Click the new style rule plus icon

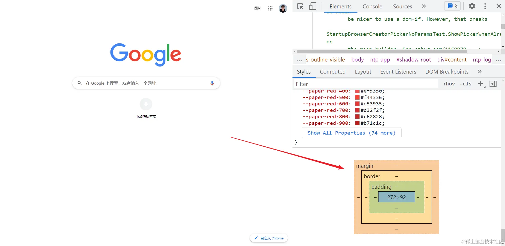tap(481, 84)
